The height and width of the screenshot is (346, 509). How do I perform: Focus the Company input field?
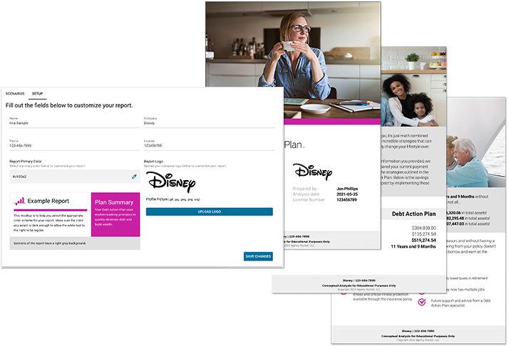click(208, 123)
